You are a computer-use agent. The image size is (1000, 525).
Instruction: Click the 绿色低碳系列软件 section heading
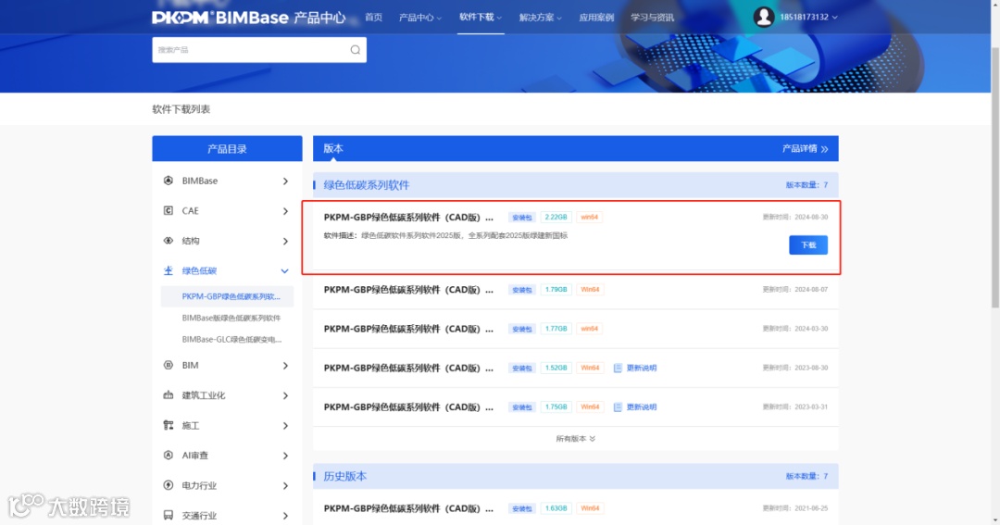pos(366,185)
